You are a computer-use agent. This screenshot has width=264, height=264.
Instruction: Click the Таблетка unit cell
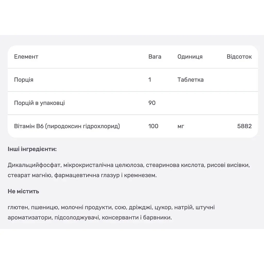pyautogui.click(x=191, y=80)
